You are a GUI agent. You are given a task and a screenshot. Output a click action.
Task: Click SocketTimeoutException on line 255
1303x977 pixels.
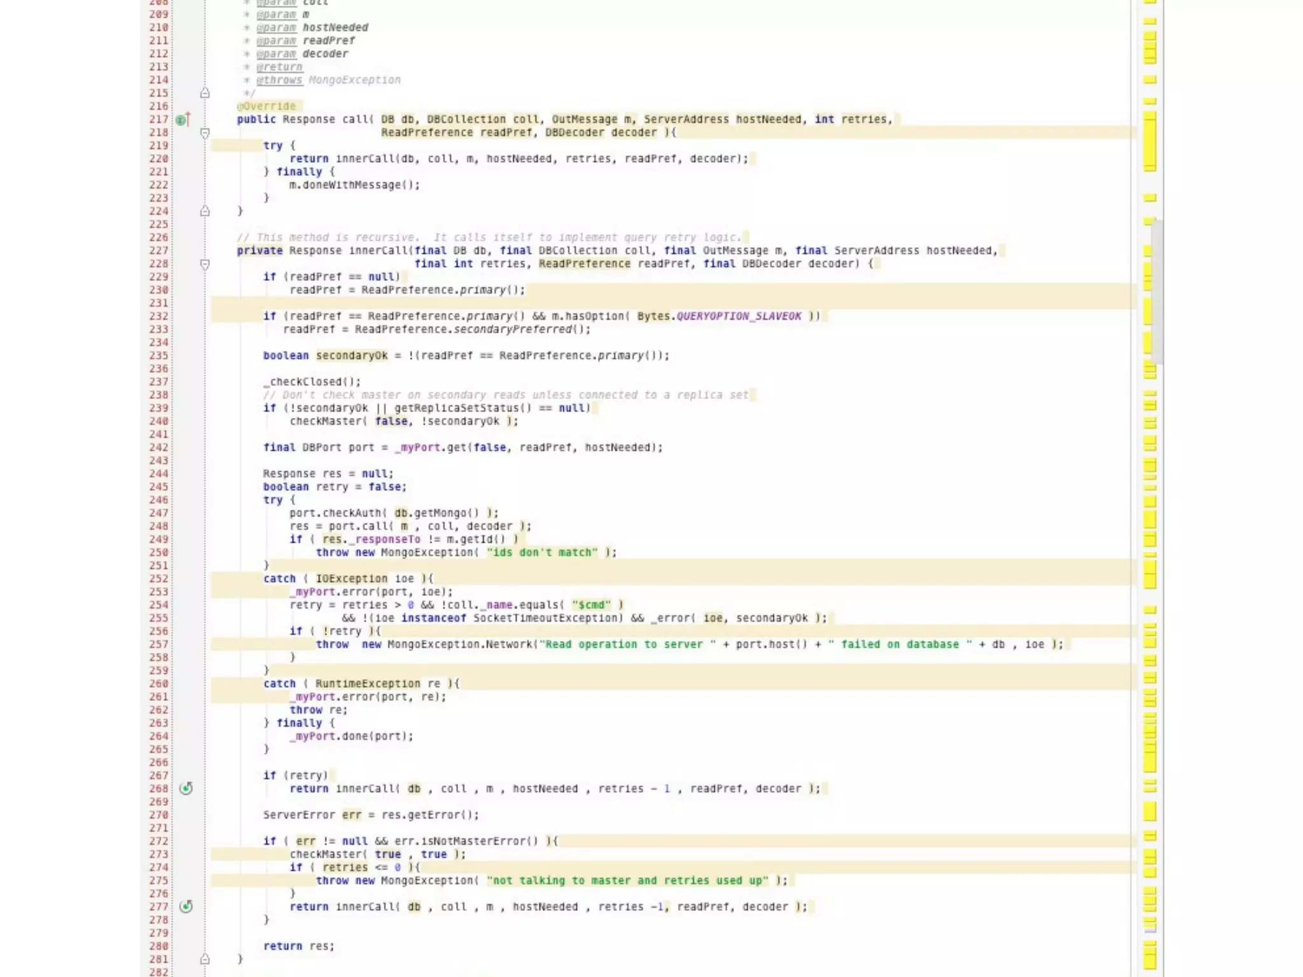(546, 618)
